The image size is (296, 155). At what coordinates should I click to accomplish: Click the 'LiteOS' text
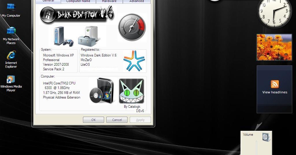click(x=85, y=65)
